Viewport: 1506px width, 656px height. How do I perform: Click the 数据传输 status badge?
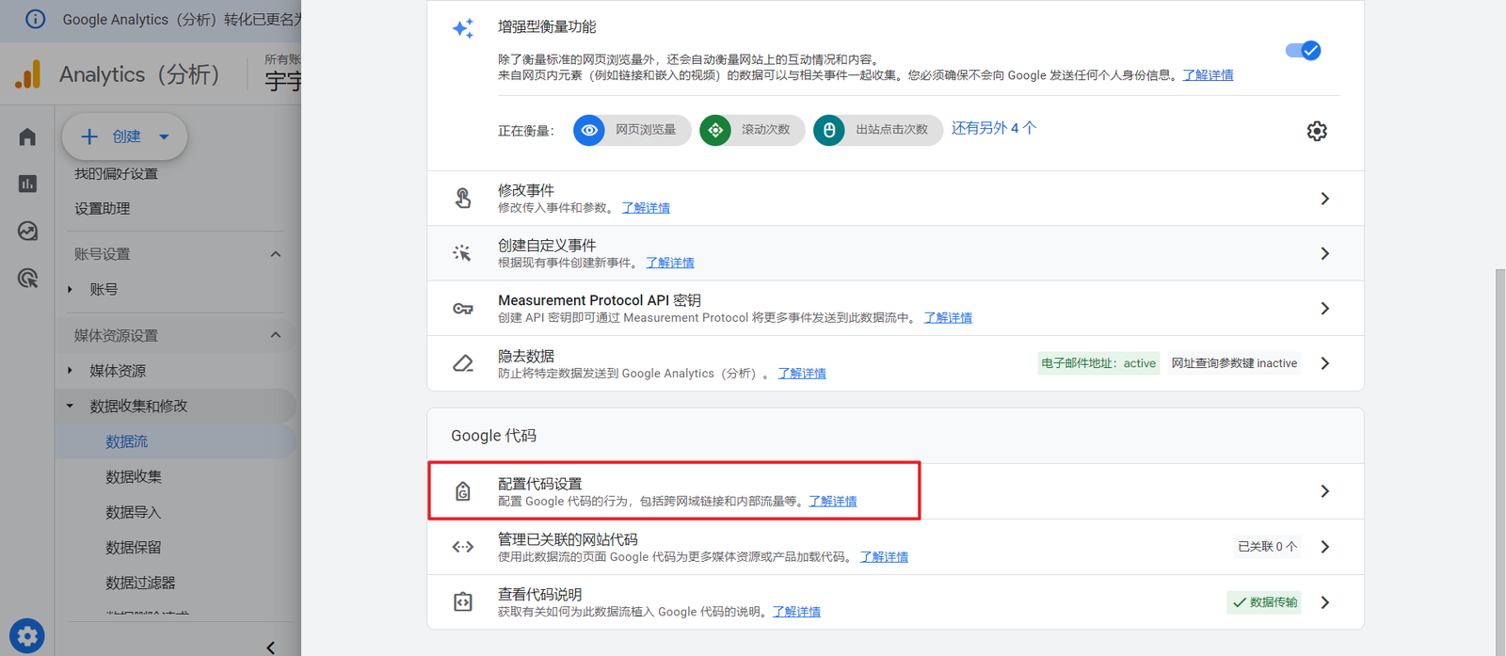tap(1264, 602)
